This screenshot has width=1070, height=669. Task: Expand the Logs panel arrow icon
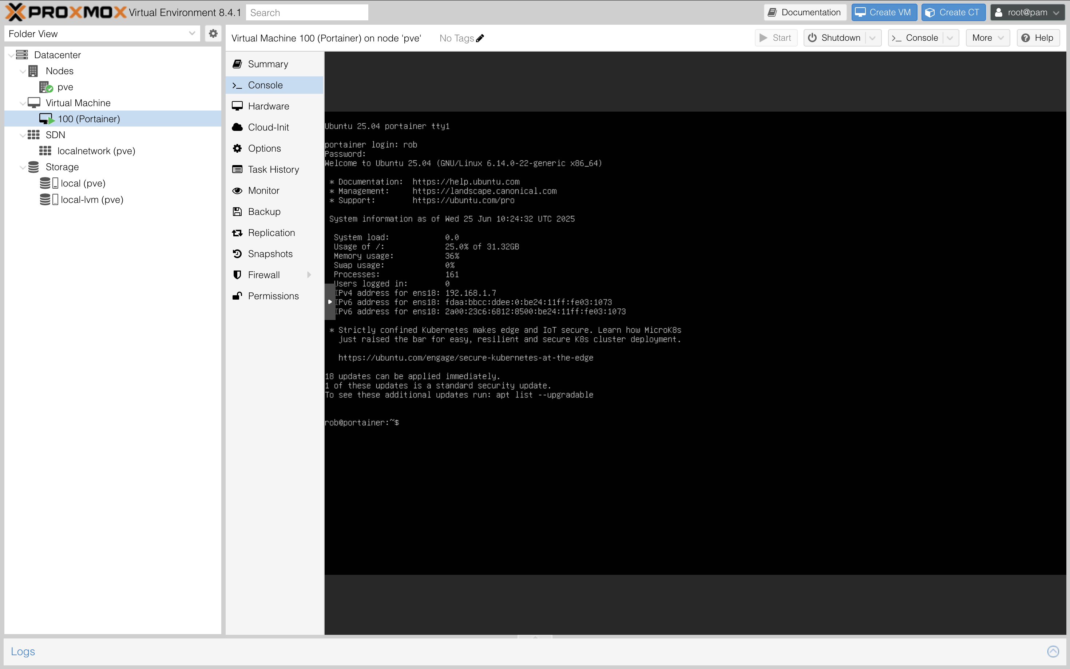tap(1053, 651)
